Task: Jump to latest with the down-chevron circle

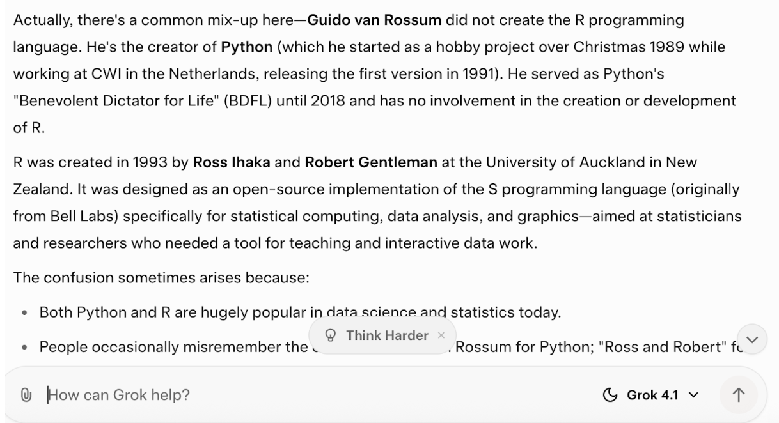Action: tap(752, 339)
